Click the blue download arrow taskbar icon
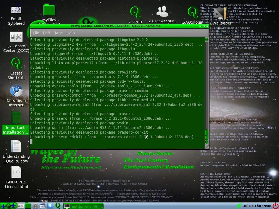The image size is (279, 209). (50, 206)
